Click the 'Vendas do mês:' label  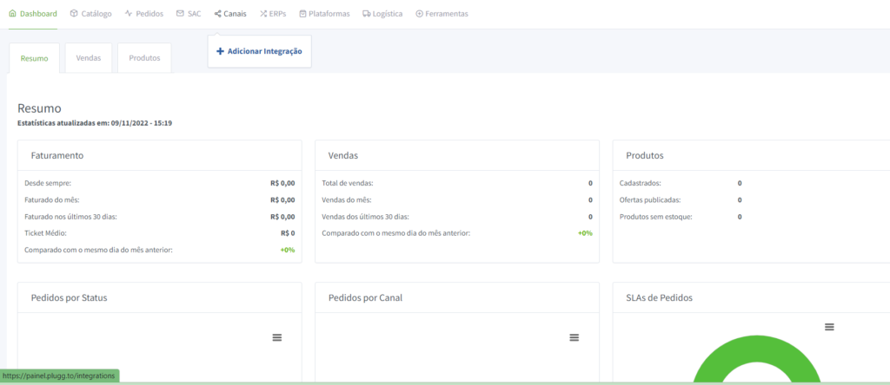point(347,199)
